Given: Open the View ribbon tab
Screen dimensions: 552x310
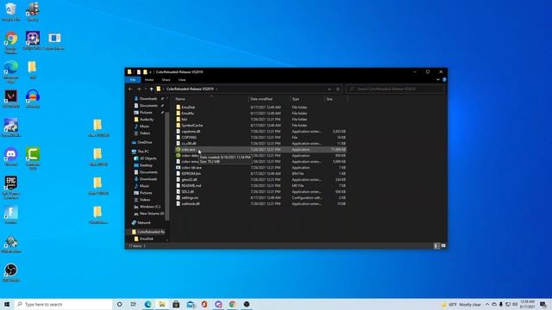Looking at the screenshot, I should pos(182,80).
